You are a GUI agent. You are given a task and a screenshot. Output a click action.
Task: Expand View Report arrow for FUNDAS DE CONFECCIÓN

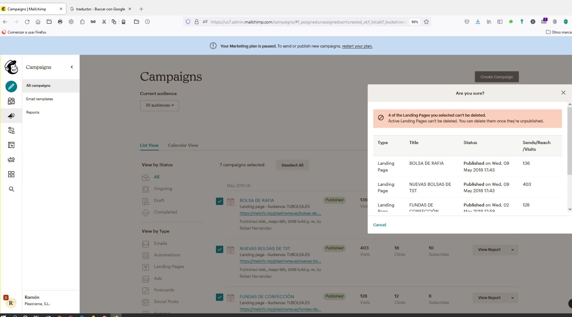[x=512, y=298]
